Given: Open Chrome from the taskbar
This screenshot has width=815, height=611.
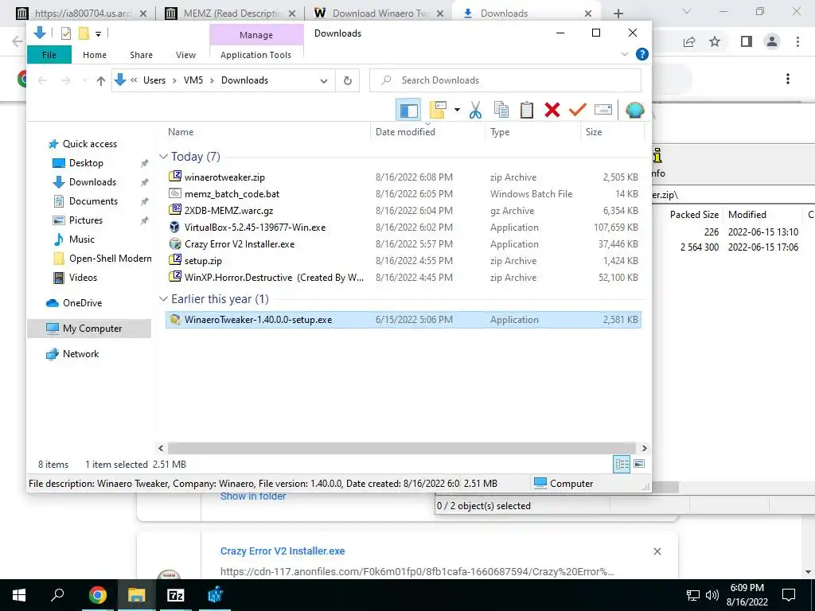Looking at the screenshot, I should tap(97, 595).
